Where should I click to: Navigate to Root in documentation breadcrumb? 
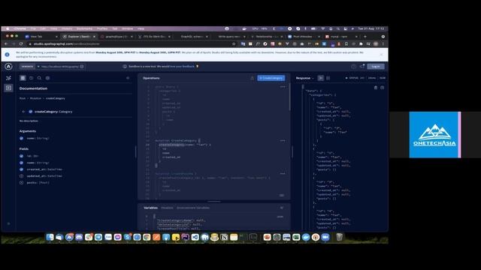[x=23, y=98]
